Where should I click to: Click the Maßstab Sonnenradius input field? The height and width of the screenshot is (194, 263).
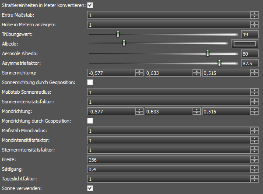169,92
